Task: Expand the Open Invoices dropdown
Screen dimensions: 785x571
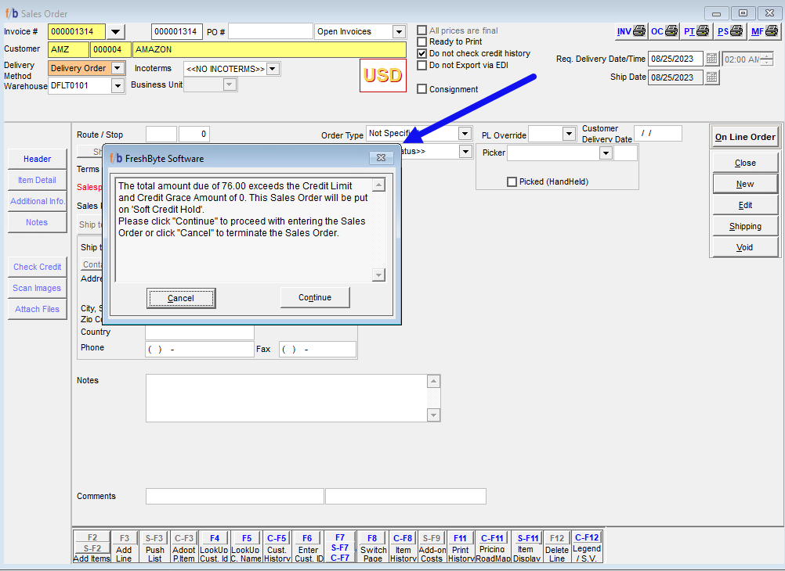Action: point(399,32)
